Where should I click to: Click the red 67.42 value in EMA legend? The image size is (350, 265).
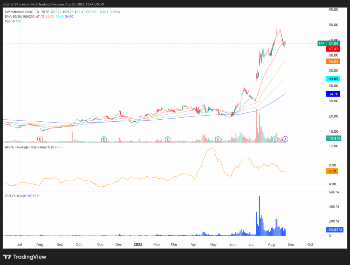40,16
